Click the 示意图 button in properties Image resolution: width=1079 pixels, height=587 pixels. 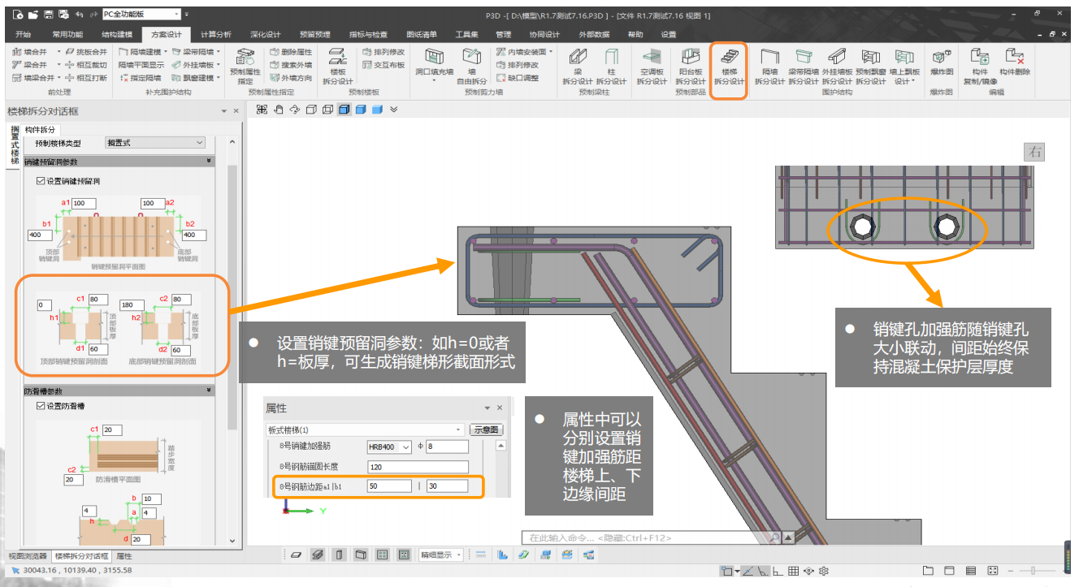point(487,429)
